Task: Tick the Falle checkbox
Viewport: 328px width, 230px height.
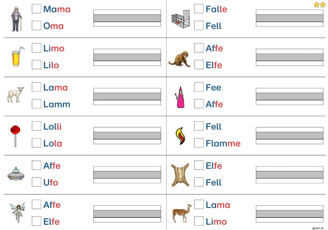Action: (199, 9)
